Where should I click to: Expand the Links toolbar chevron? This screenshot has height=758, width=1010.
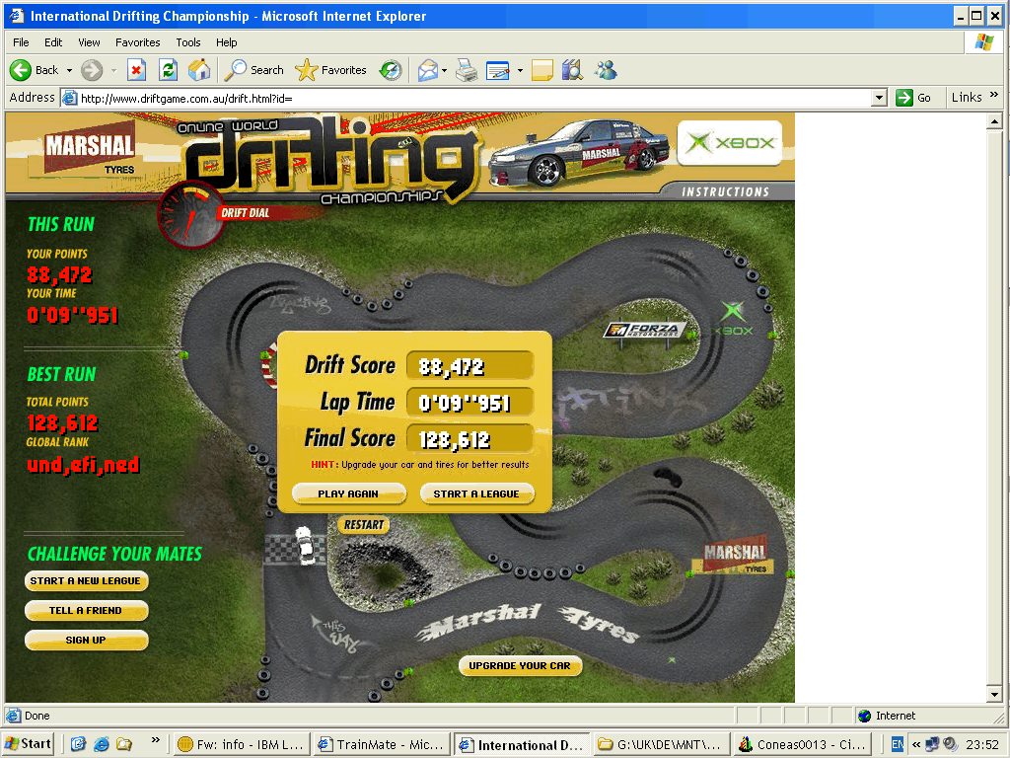point(994,95)
